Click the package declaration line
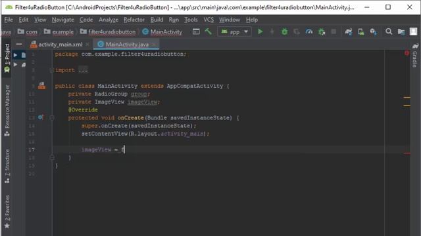This screenshot has height=236, width=421. point(120,54)
